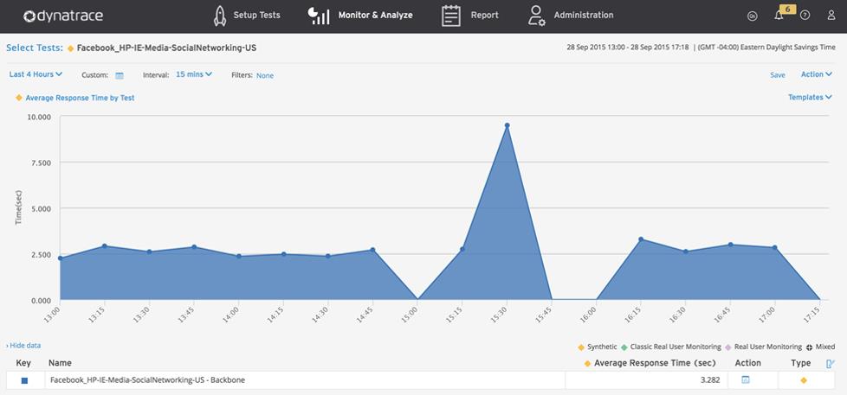This screenshot has height=395, width=847.
Task: Click the Gomez network icon in header
Action: (x=752, y=16)
